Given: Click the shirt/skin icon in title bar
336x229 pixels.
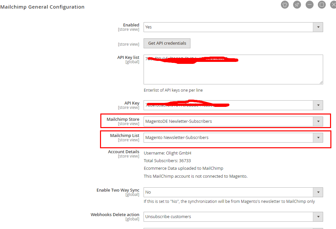Looking at the screenshot, I should pyautogui.click(x=285, y=5).
